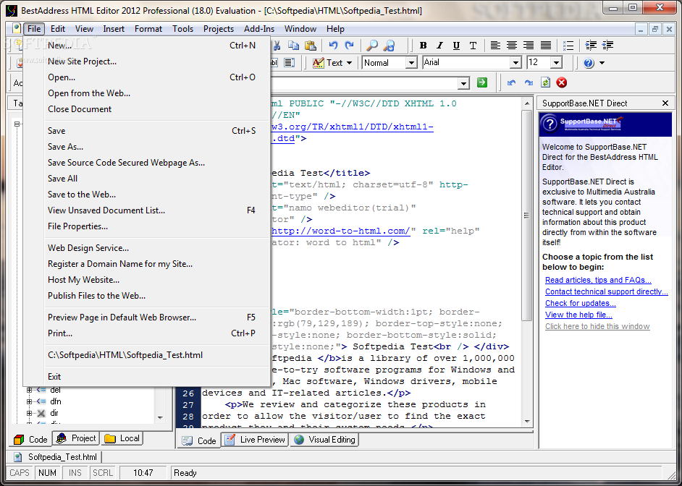Image resolution: width=682 pixels, height=486 pixels.
Task: Expand the dir tag node
Action: [x=29, y=413]
